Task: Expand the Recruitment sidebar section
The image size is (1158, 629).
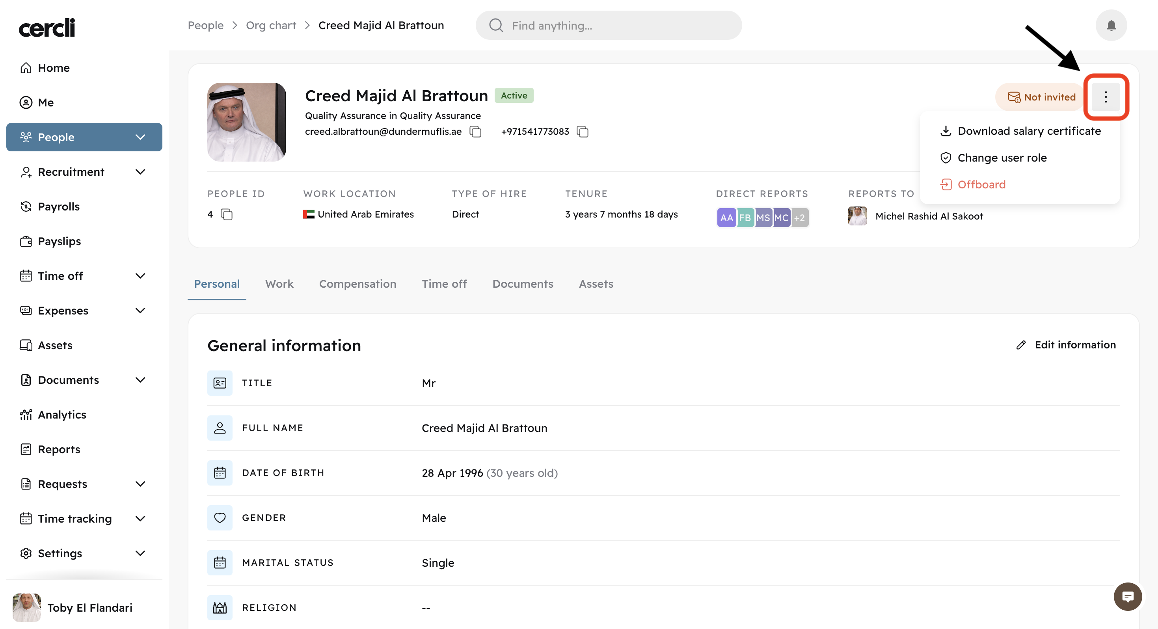Action: (x=140, y=172)
